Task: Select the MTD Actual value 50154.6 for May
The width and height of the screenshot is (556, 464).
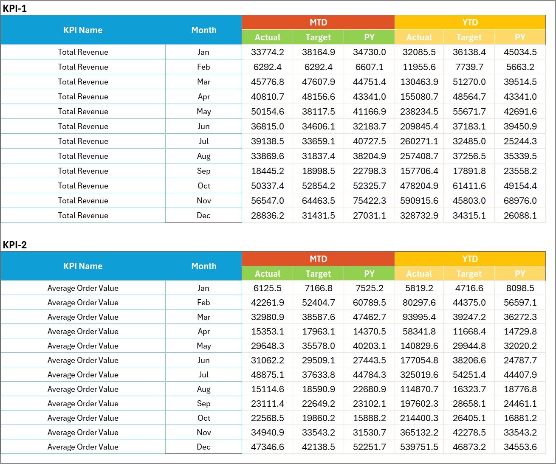Action: coord(267,111)
